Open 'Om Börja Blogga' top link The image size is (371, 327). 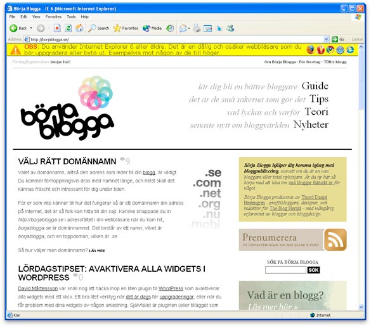point(280,62)
